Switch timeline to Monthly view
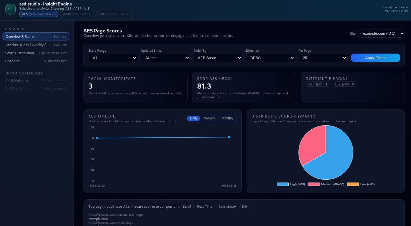Viewport: 411px width, 226px height. coord(227,118)
